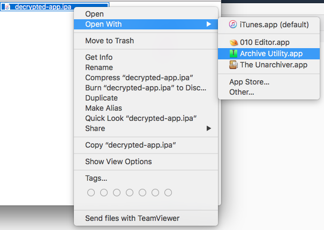
Task: Click the green Archive Utility zipper icon
Action: (233, 53)
